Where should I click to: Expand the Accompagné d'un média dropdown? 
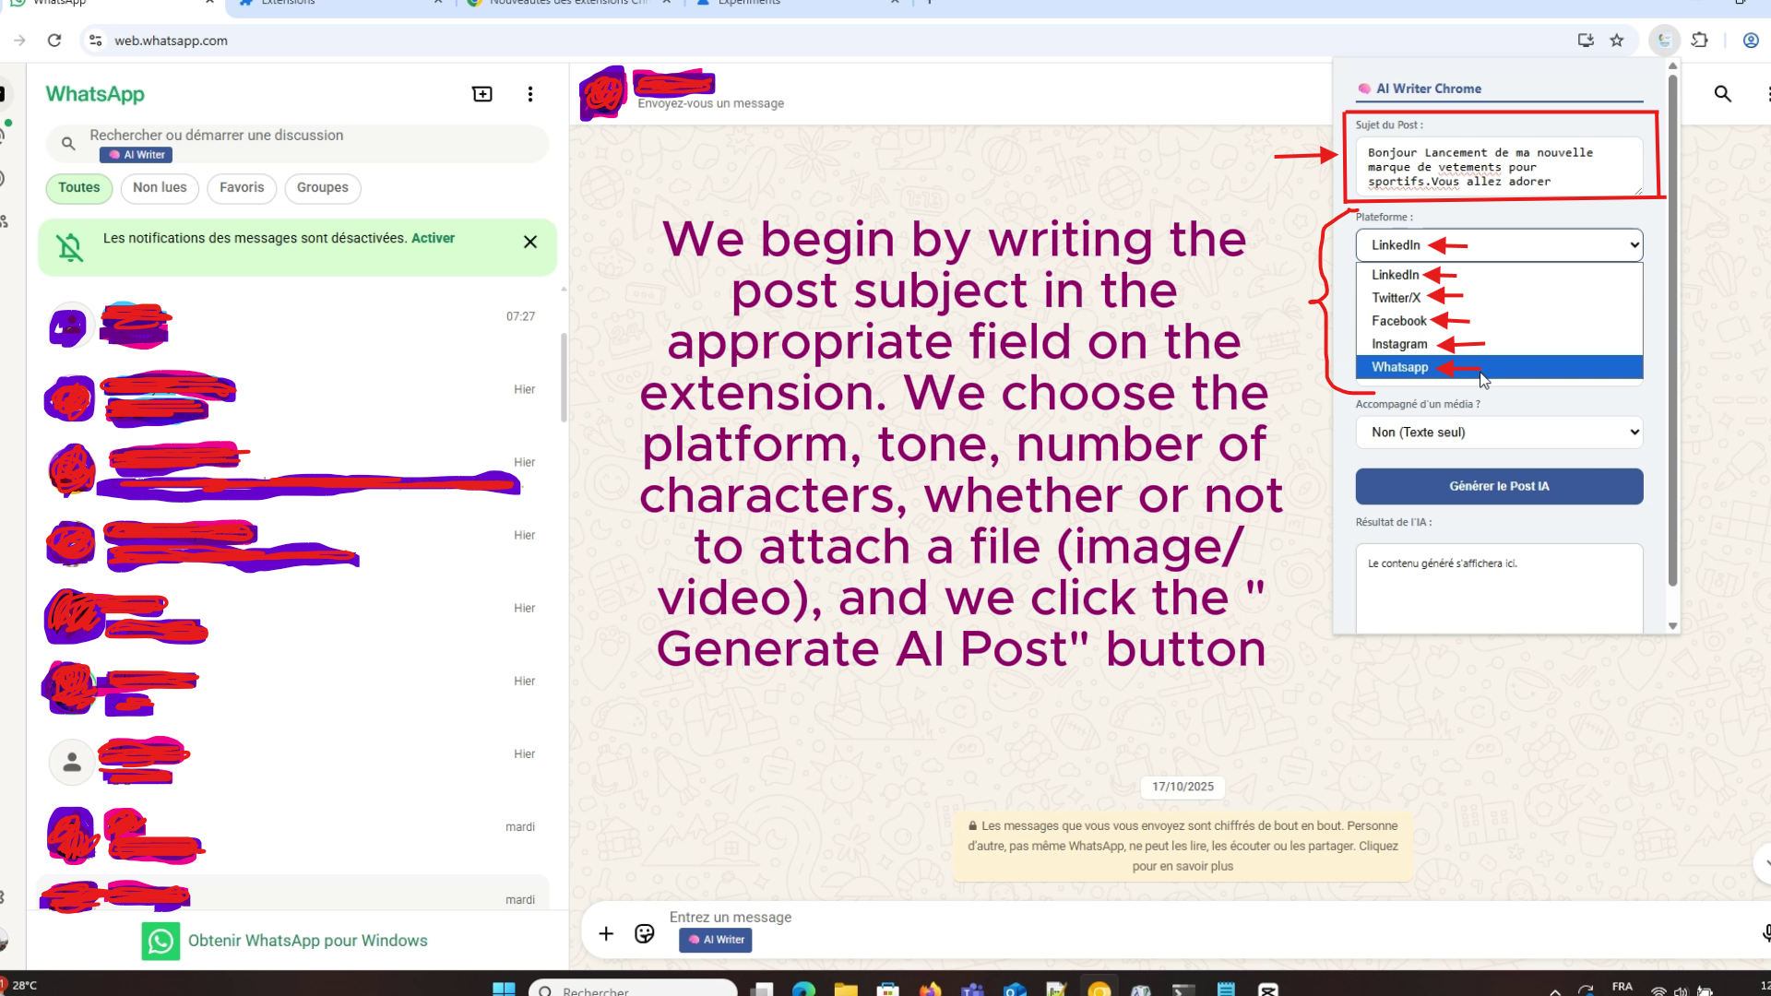[x=1498, y=433]
